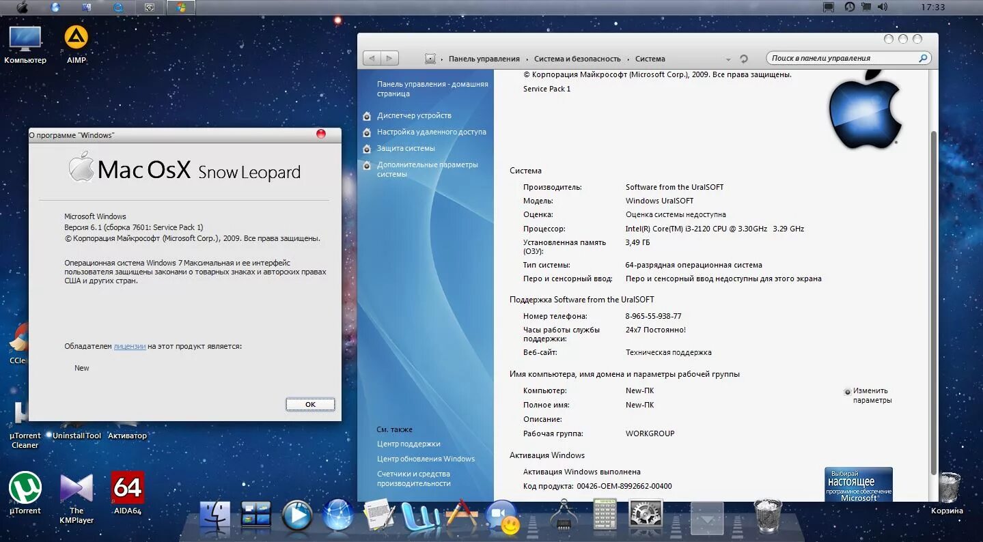Click the refresh icon beside the address bar
983x542 pixels.
pyautogui.click(x=744, y=59)
